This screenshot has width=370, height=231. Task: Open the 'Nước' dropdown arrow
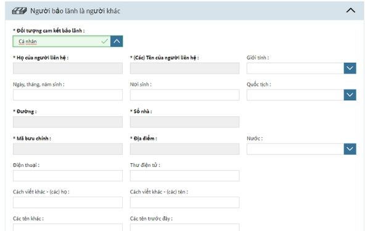click(350, 148)
